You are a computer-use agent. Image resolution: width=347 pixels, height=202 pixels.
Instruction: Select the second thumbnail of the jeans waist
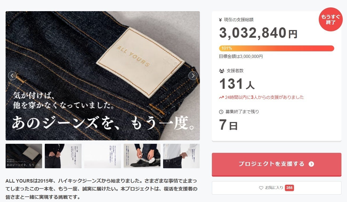[63, 156]
